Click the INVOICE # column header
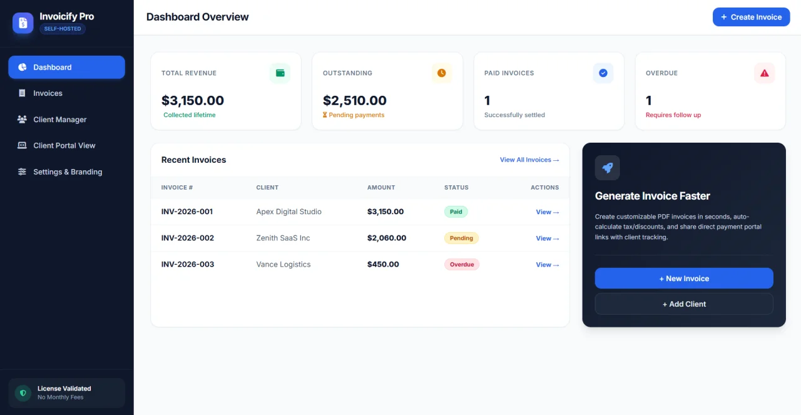801x415 pixels. point(177,188)
